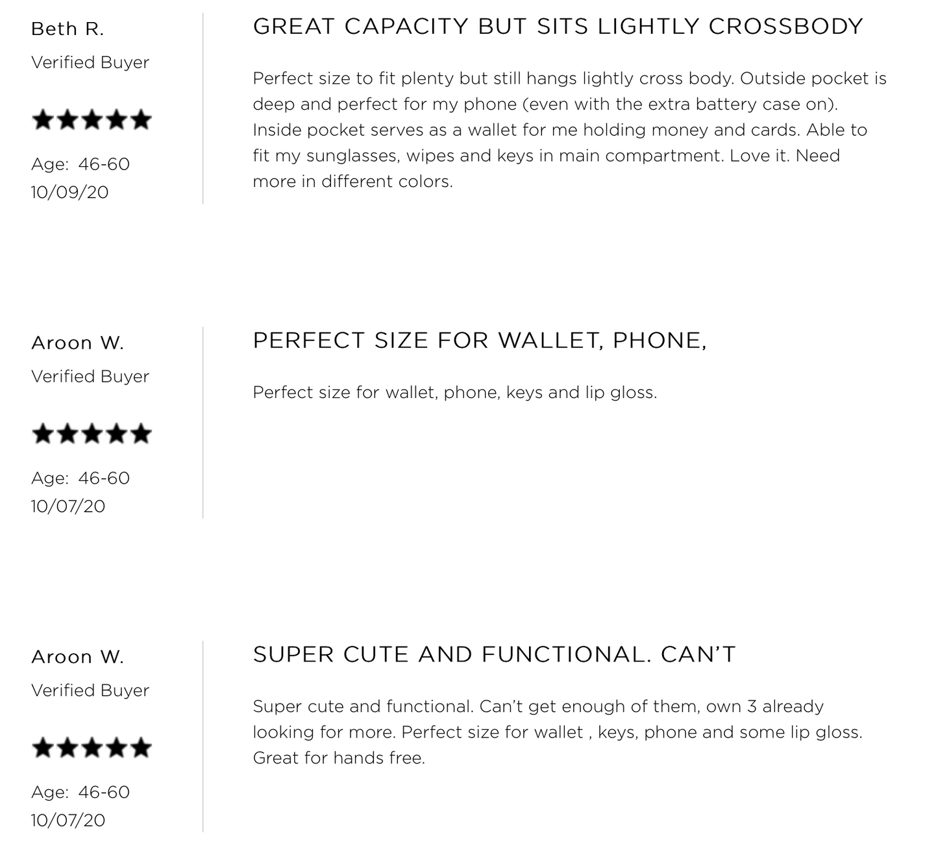
Task: Click first star of the 'Super cute and functional' review
Action: pos(42,748)
